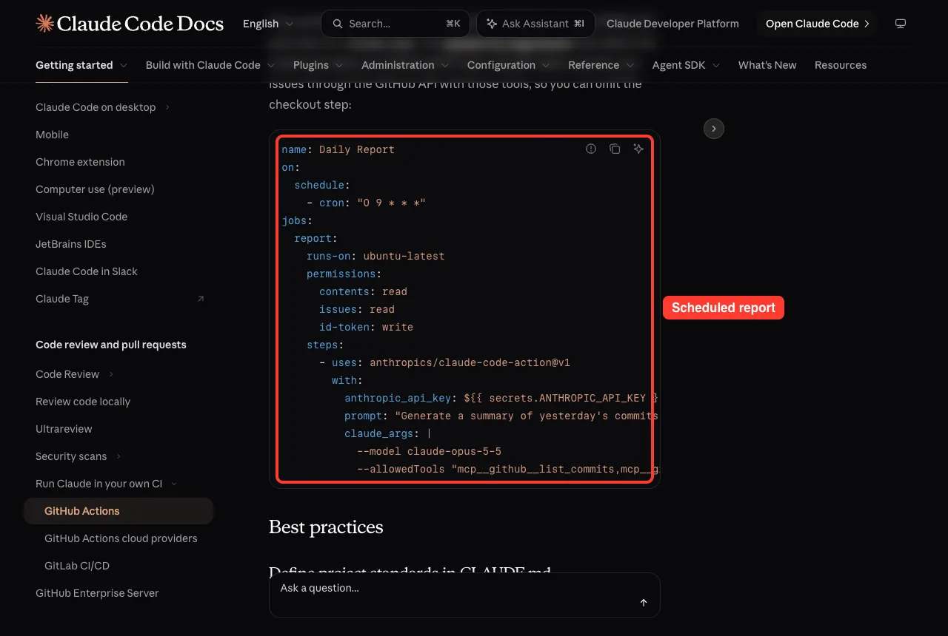
Task: Open the Getting started menu
Action: [81, 65]
